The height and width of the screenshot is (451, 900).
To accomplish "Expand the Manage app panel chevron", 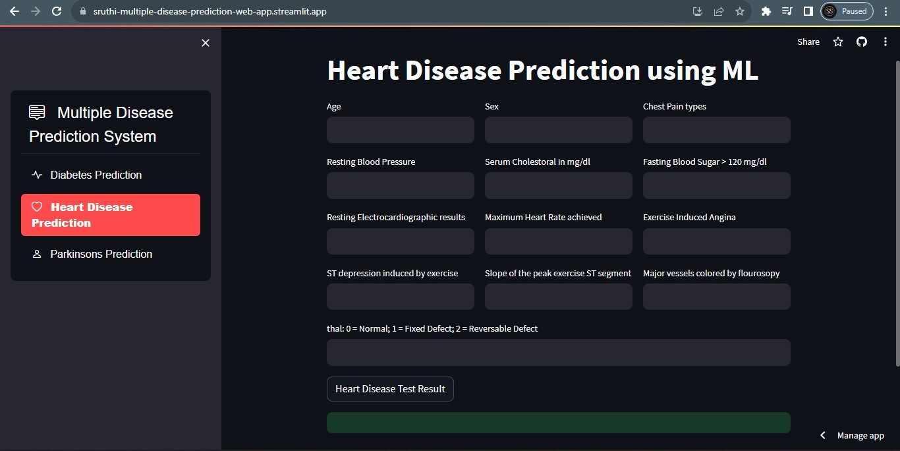I will click(822, 435).
